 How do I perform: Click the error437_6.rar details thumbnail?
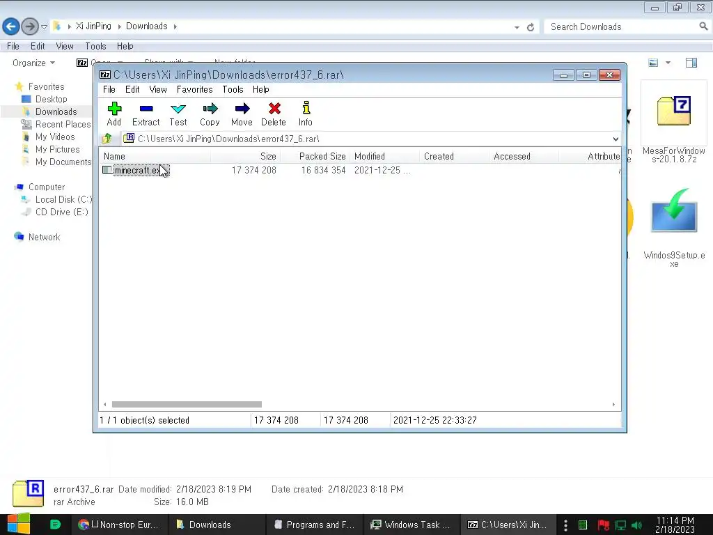point(28,494)
